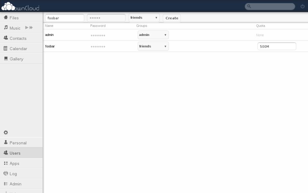Click the settings gear icon
This screenshot has width=308, height=193.
pyautogui.click(x=6, y=132)
